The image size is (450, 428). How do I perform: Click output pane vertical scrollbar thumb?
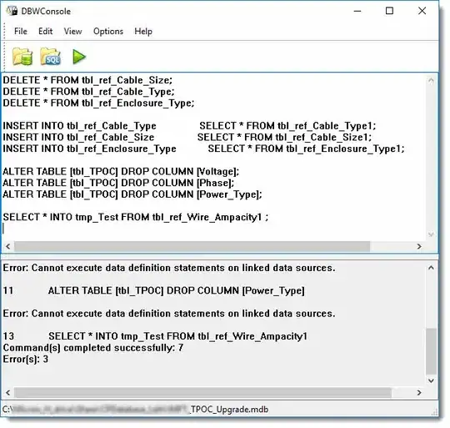[x=431, y=351]
